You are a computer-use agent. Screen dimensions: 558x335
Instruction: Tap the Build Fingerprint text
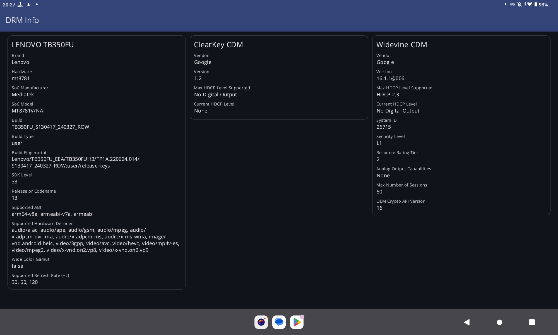[x=75, y=162]
